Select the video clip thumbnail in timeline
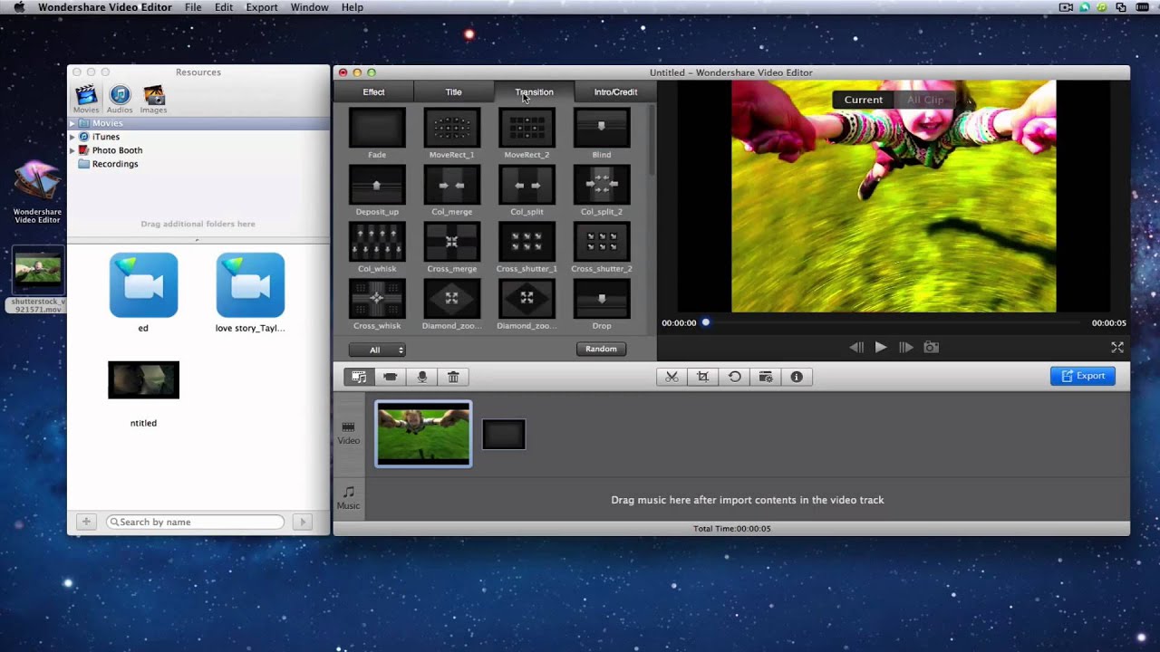 423,434
